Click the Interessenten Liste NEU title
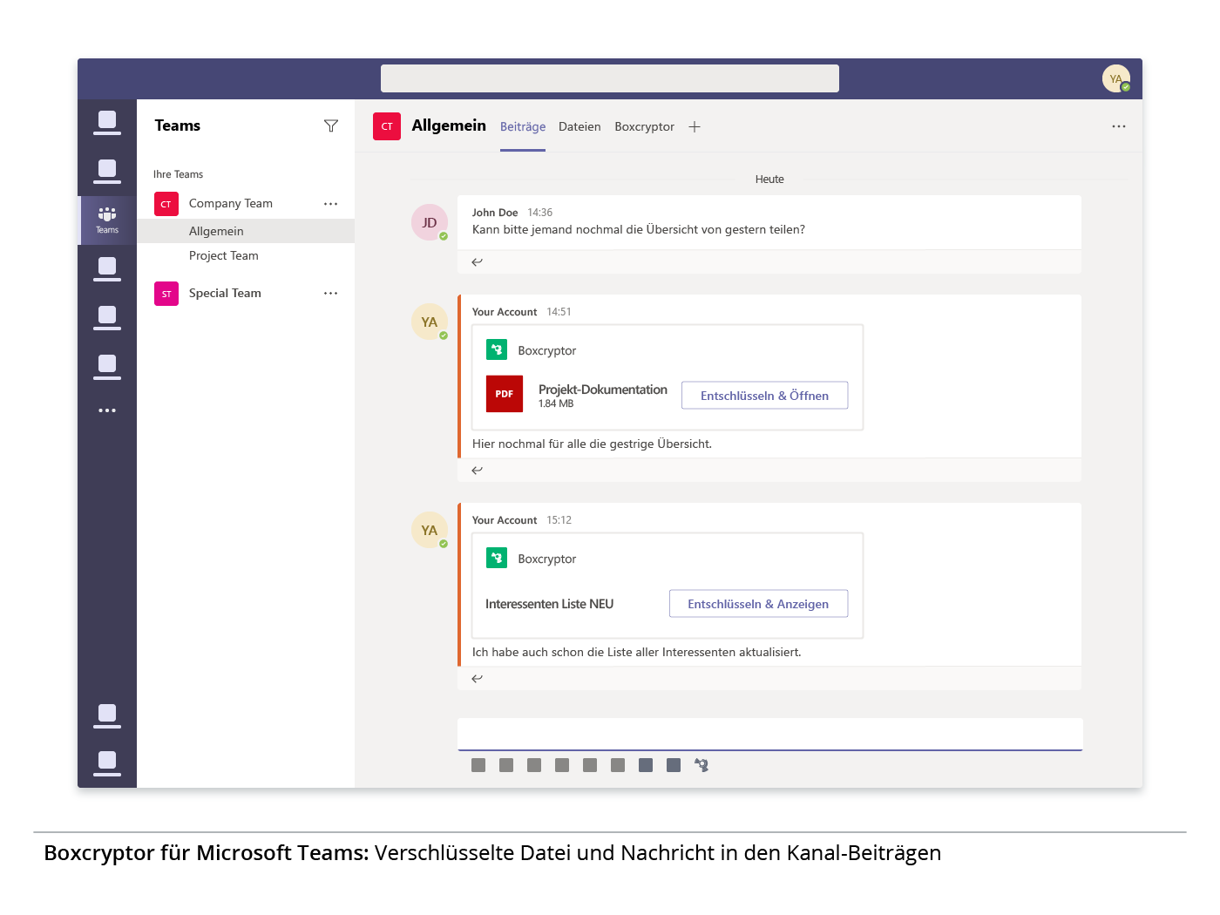1220x915 pixels. tap(549, 604)
